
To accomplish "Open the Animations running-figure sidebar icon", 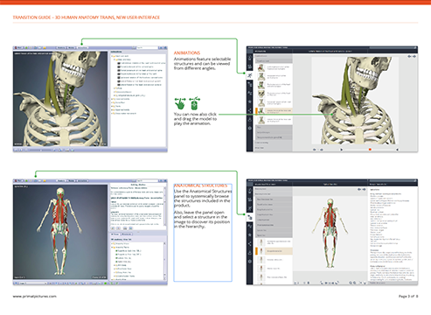I will click(x=250, y=75).
